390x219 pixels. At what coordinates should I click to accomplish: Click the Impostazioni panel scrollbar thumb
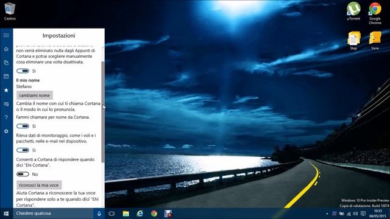pos(103,112)
